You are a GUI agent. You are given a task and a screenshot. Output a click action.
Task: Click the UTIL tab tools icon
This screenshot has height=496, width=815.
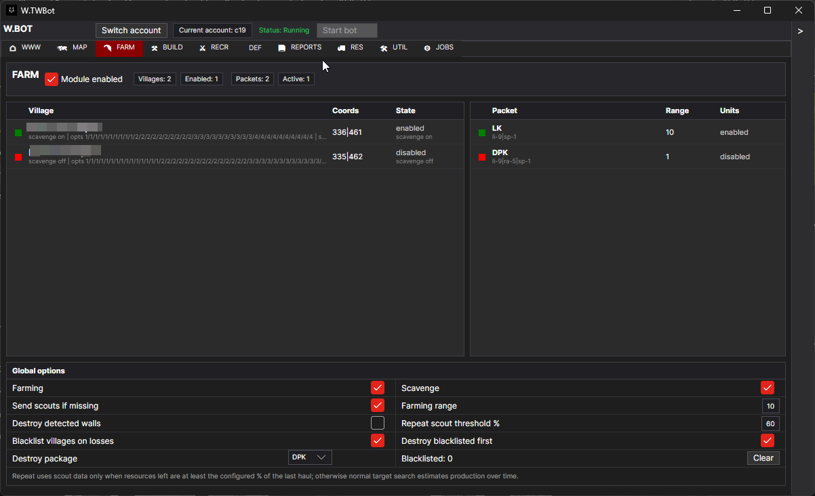coord(384,48)
